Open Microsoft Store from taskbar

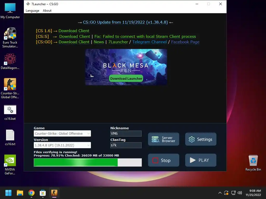coord(43,193)
